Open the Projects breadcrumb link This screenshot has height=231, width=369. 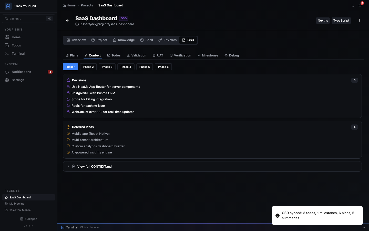87,5
